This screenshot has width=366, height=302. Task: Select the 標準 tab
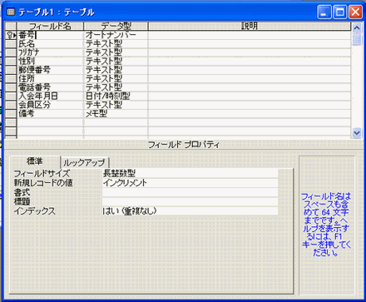click(x=35, y=161)
